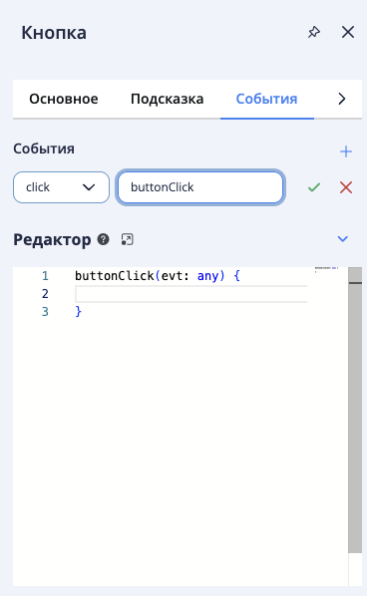This screenshot has width=367, height=596.
Task: Click the code editor vertical scrollbar
Action: tap(355, 410)
